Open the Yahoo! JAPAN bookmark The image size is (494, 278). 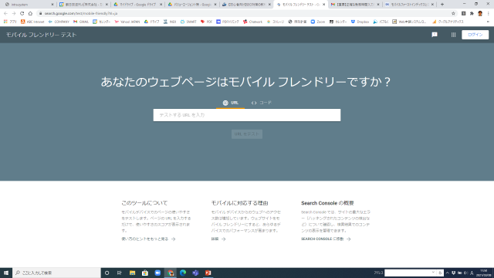pyautogui.click(x=127, y=22)
